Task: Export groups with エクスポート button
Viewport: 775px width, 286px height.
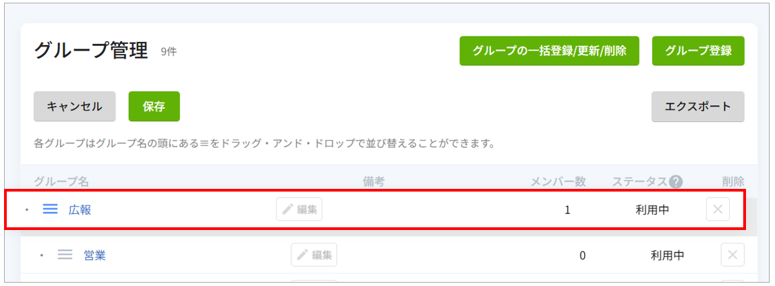Action: click(x=698, y=106)
